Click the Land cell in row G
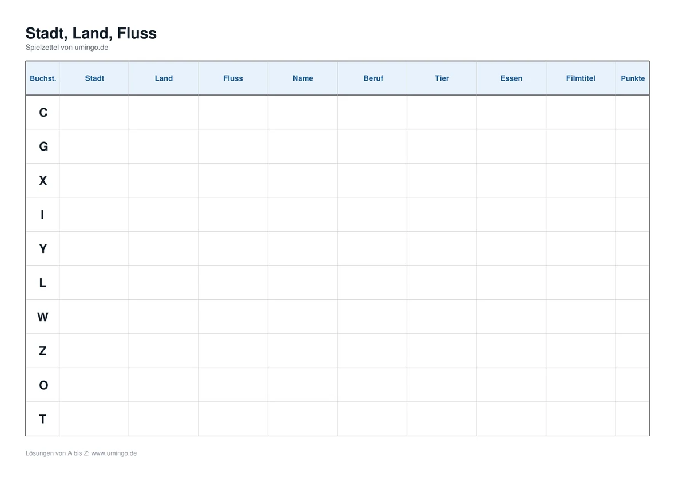Screen dimensions: 675x478 click(x=164, y=147)
